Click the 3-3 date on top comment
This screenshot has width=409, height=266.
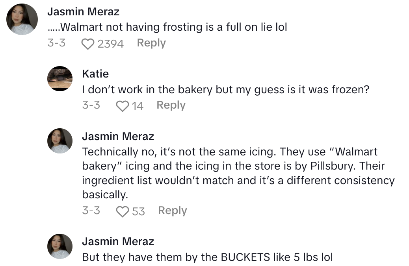tap(56, 43)
